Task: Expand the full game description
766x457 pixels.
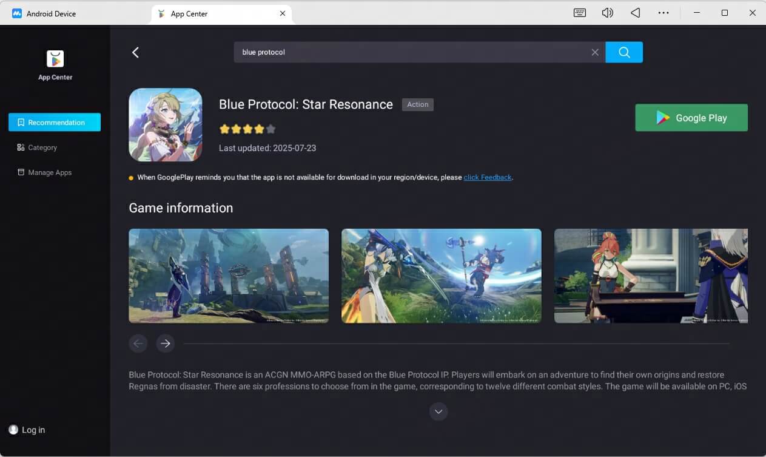Action: pos(438,411)
